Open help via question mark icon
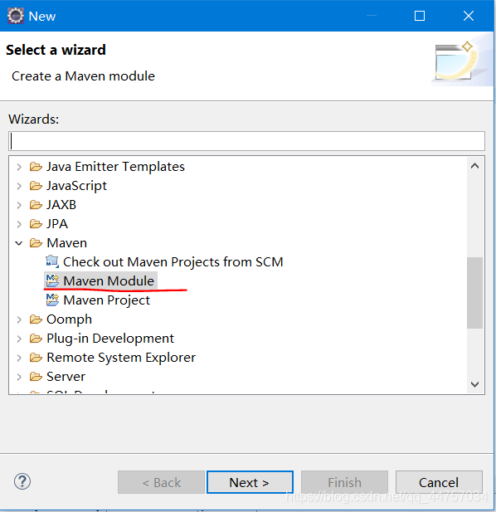This screenshot has height=512, width=496. (x=22, y=481)
